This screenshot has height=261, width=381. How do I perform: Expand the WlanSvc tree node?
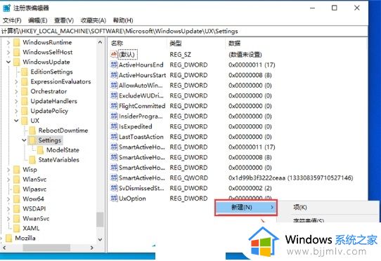click(x=8, y=179)
